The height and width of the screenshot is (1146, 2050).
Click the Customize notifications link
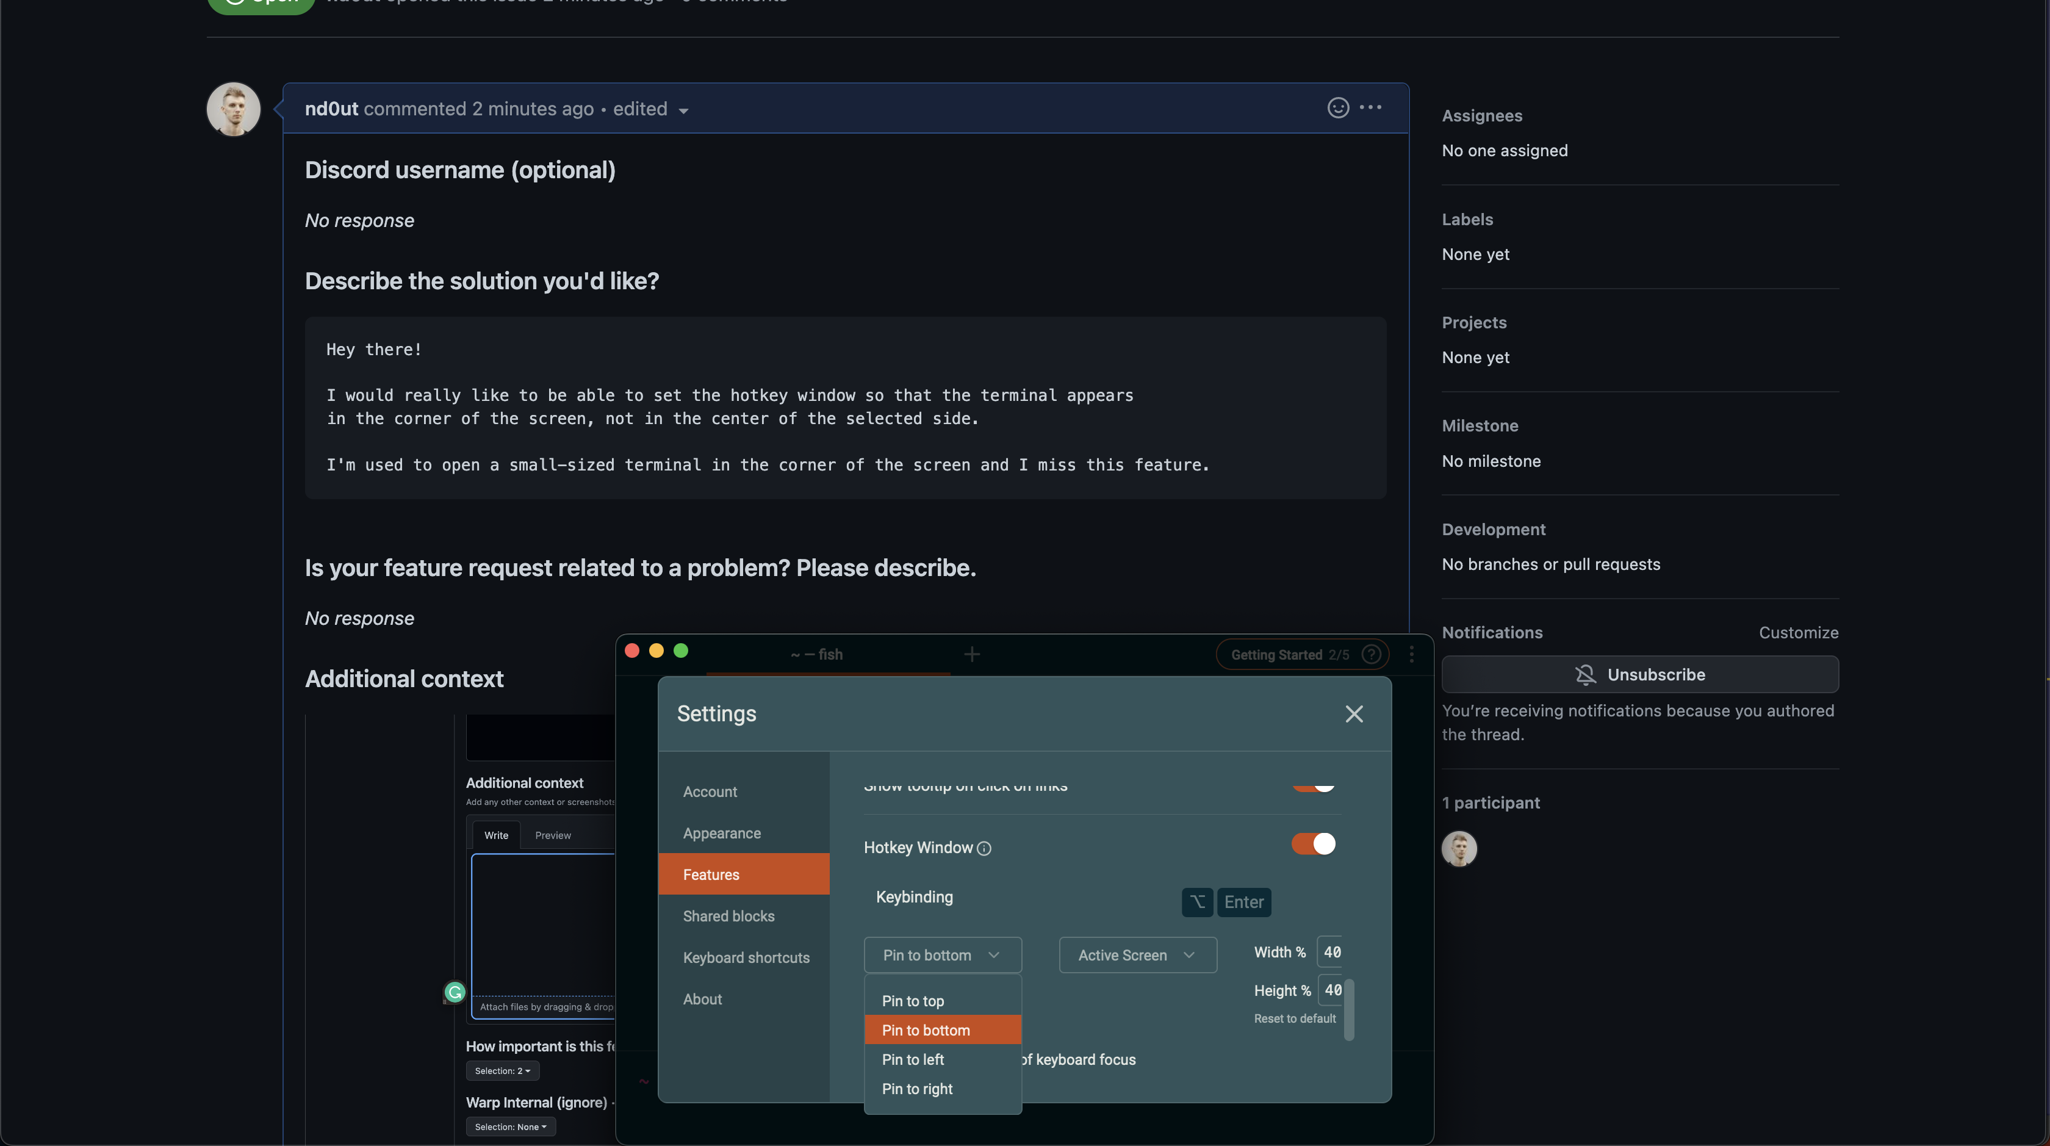[x=1798, y=633]
